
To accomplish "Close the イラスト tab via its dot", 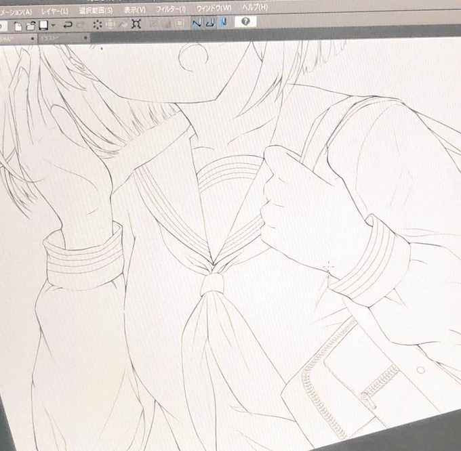I will [85, 38].
